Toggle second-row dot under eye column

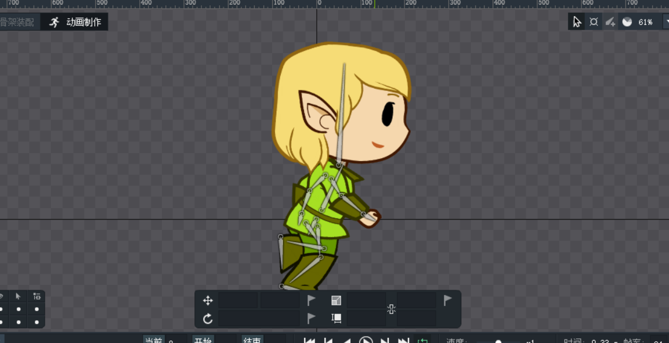pyautogui.click(x=1, y=322)
